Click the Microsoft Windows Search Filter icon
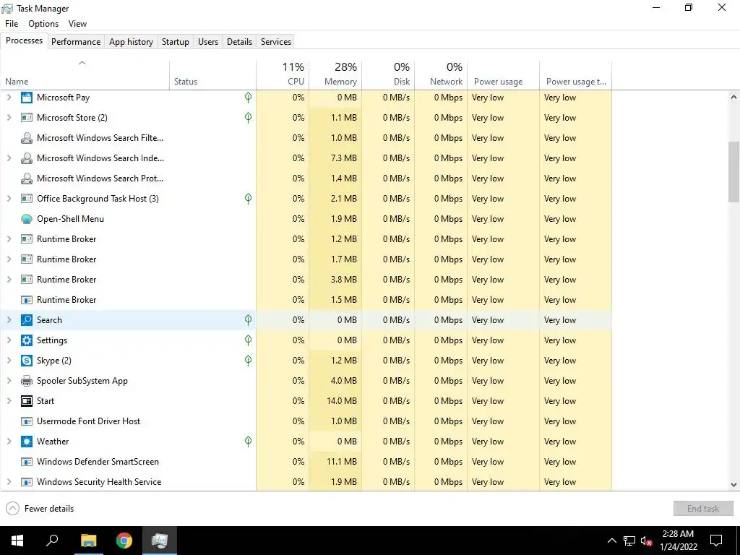Viewport: 740px width, 555px height. [27, 138]
